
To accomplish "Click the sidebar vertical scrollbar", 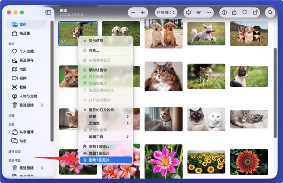I will pyautogui.click(x=52, y=81).
